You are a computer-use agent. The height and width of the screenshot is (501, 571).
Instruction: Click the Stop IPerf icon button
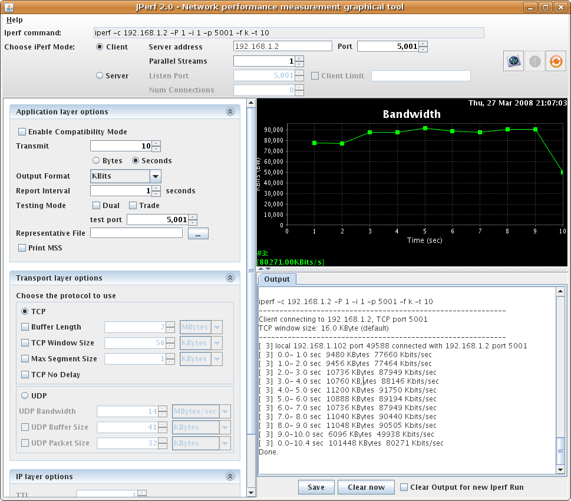tap(534, 61)
